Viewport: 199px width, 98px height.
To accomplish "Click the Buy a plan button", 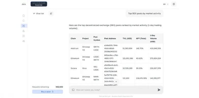I will click(x=48, y=92).
